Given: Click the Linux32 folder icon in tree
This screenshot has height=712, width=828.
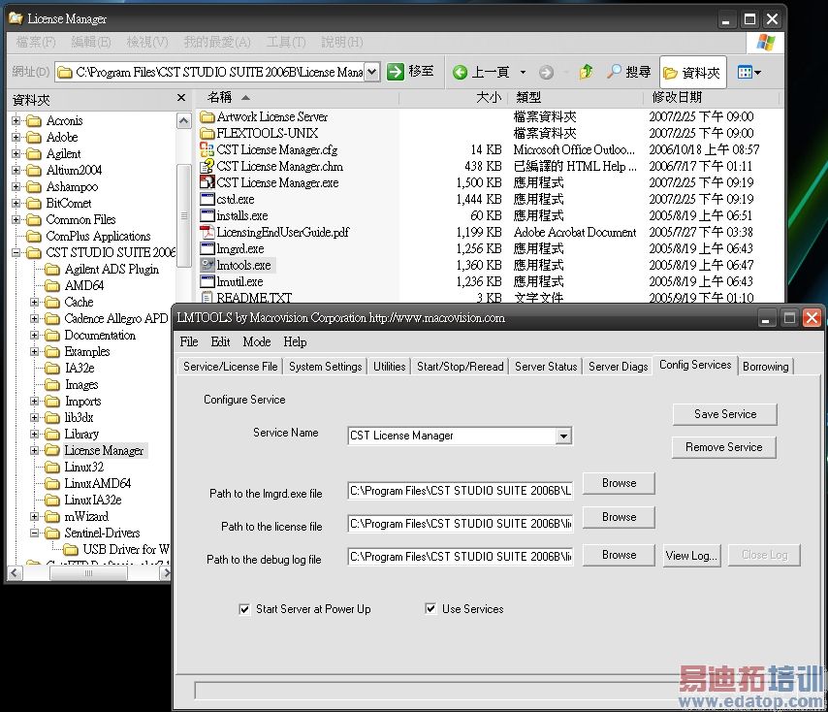Looking at the screenshot, I should [52, 467].
